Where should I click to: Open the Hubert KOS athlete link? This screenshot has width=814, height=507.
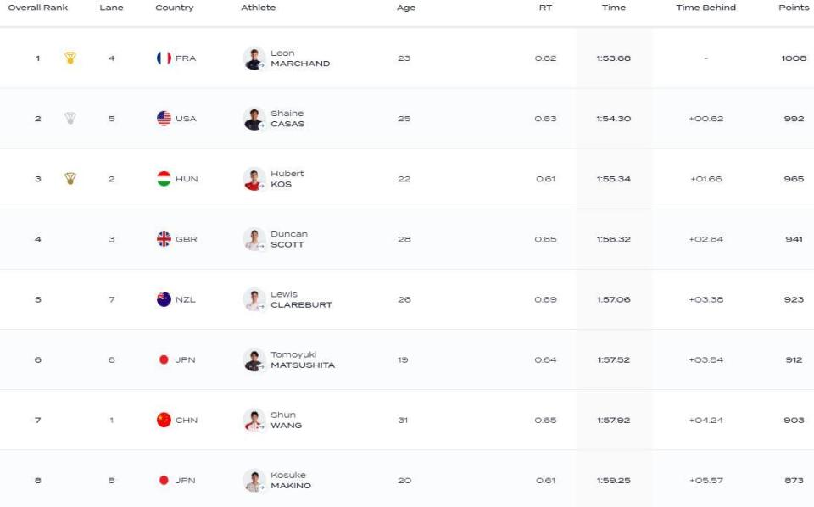coord(287,179)
